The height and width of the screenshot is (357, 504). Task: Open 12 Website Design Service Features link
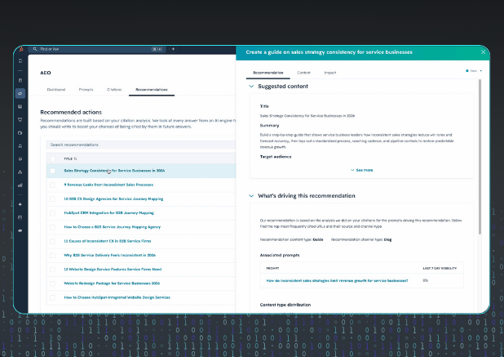click(113, 270)
